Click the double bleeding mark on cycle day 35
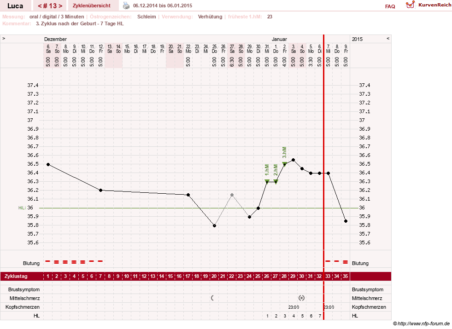Image resolution: width=452 pixels, height=329 pixels. (x=346, y=262)
